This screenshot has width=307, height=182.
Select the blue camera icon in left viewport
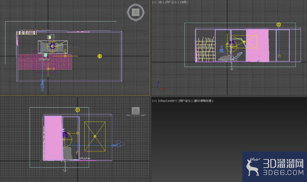118,144
